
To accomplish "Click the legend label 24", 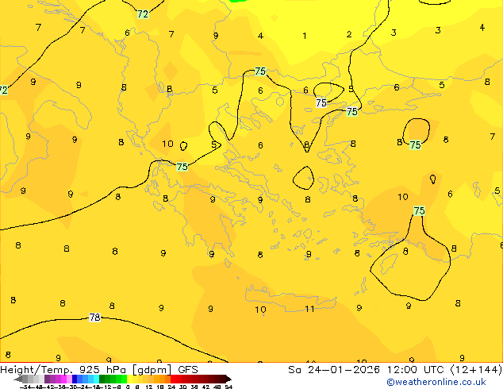I will point(171,387).
